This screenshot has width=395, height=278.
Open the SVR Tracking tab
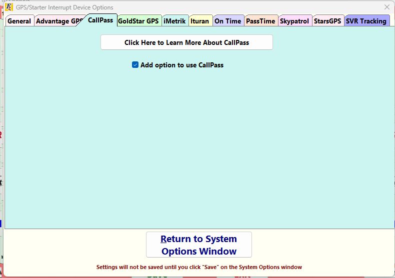pyautogui.click(x=366, y=21)
